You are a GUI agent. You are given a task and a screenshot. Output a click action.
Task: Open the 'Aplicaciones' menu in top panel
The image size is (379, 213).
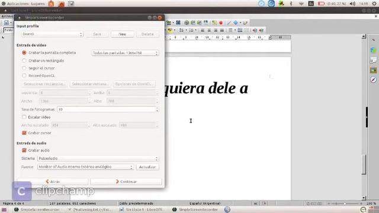(x=18, y=4)
